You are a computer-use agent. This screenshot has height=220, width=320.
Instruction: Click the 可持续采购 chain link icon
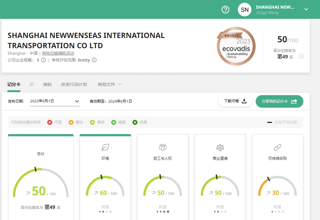[x=278, y=147]
